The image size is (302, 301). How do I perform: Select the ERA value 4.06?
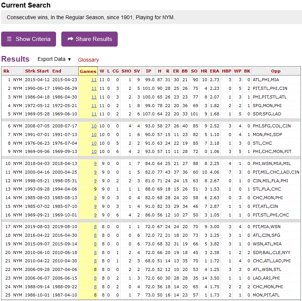click(x=214, y=172)
